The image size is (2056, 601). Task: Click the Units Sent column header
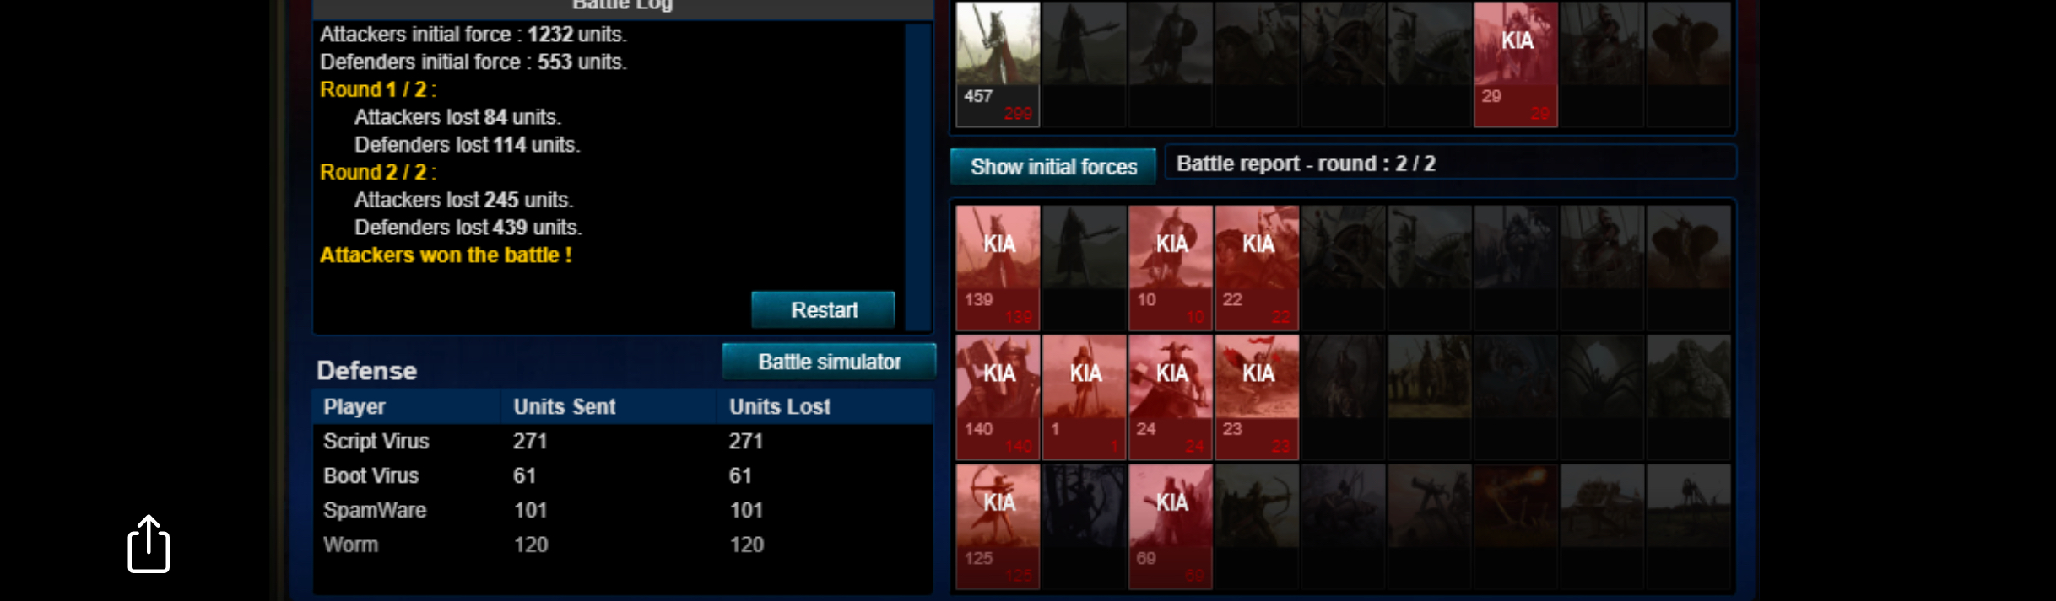point(564,406)
